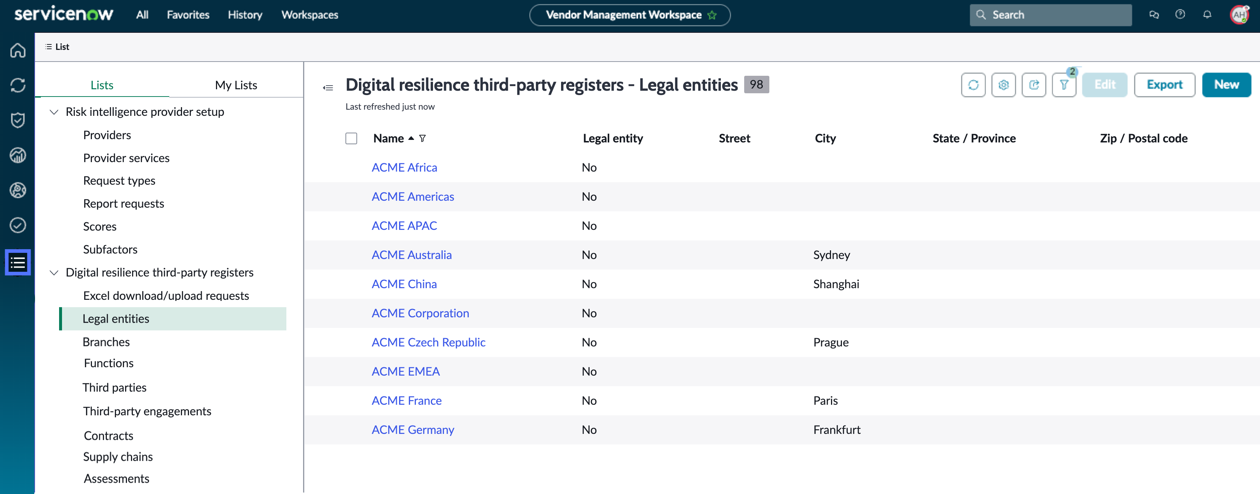Click the New button
The height and width of the screenshot is (494, 1260).
(x=1226, y=85)
